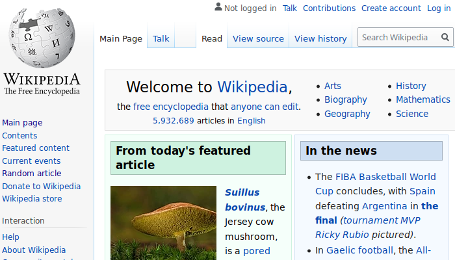Click Create account
Image resolution: width=455 pixels, height=260 pixels.
tap(391, 8)
